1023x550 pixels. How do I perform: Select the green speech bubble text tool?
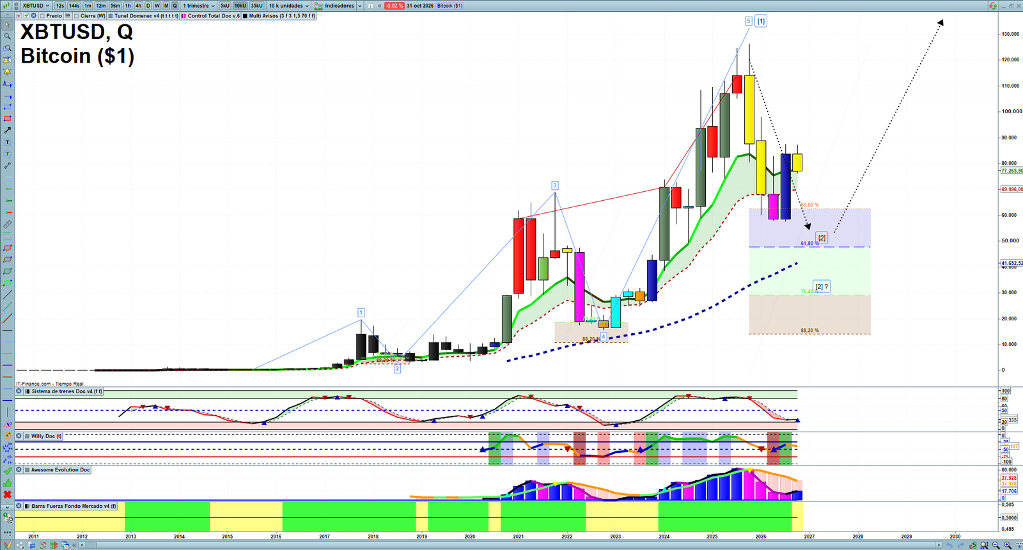click(x=7, y=153)
